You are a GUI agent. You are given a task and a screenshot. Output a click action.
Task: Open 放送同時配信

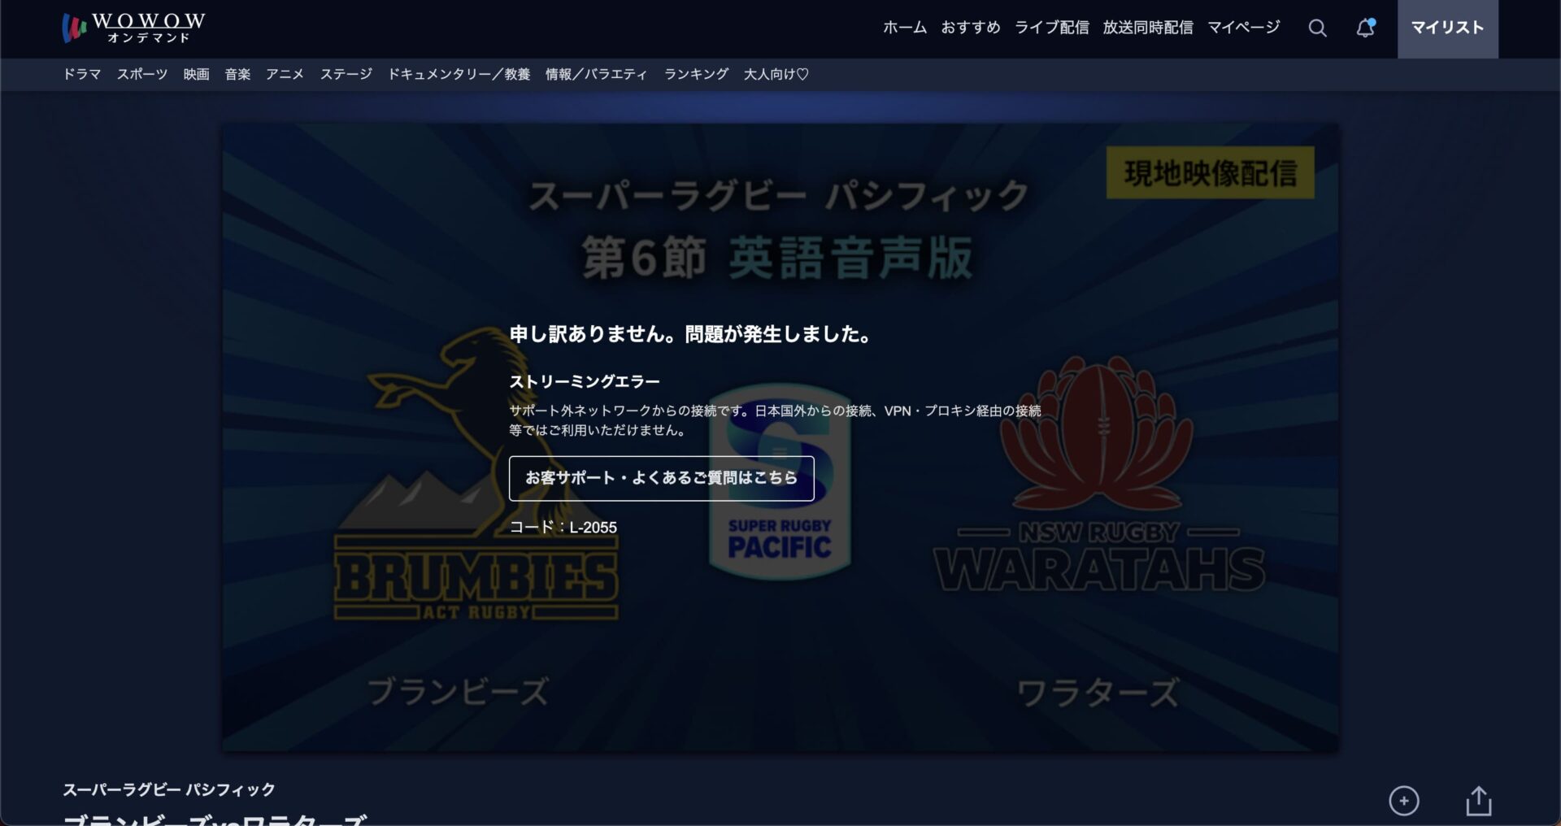pos(1148,27)
